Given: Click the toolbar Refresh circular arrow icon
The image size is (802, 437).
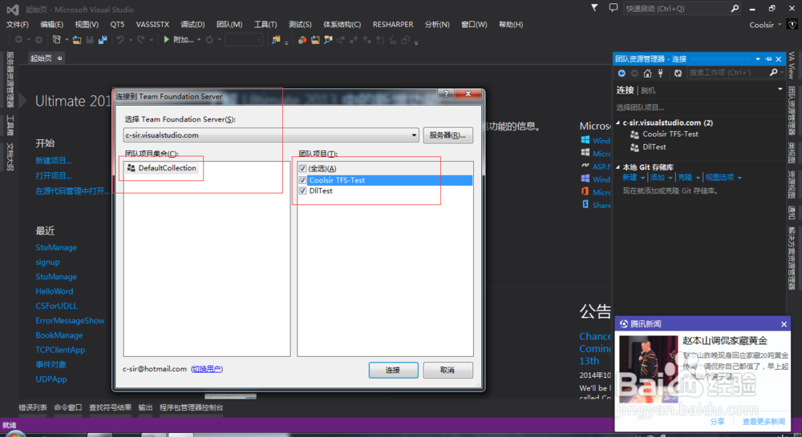Looking at the screenshot, I should [209, 39].
